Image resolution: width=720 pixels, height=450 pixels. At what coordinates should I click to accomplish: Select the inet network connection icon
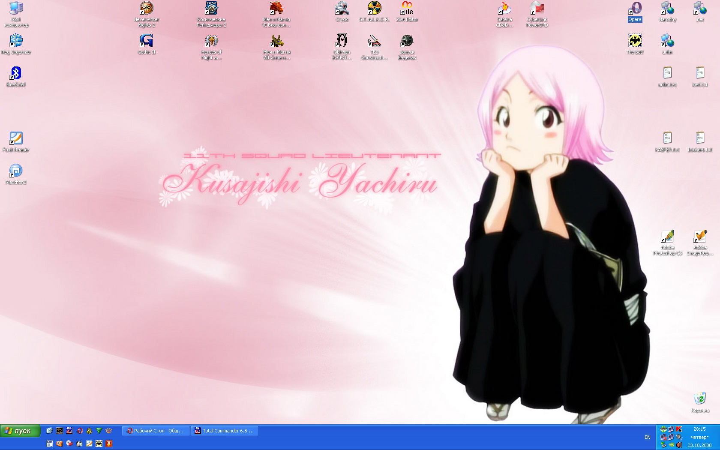(700, 12)
